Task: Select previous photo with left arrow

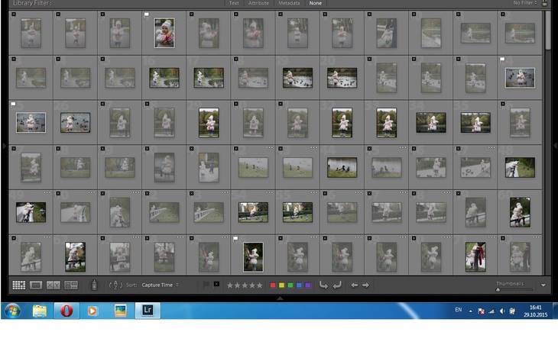Action: 354,285
